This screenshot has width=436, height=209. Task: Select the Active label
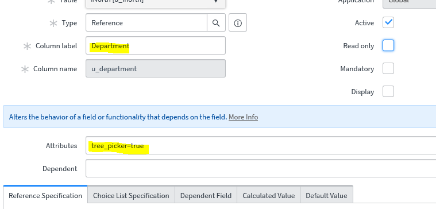point(365,23)
